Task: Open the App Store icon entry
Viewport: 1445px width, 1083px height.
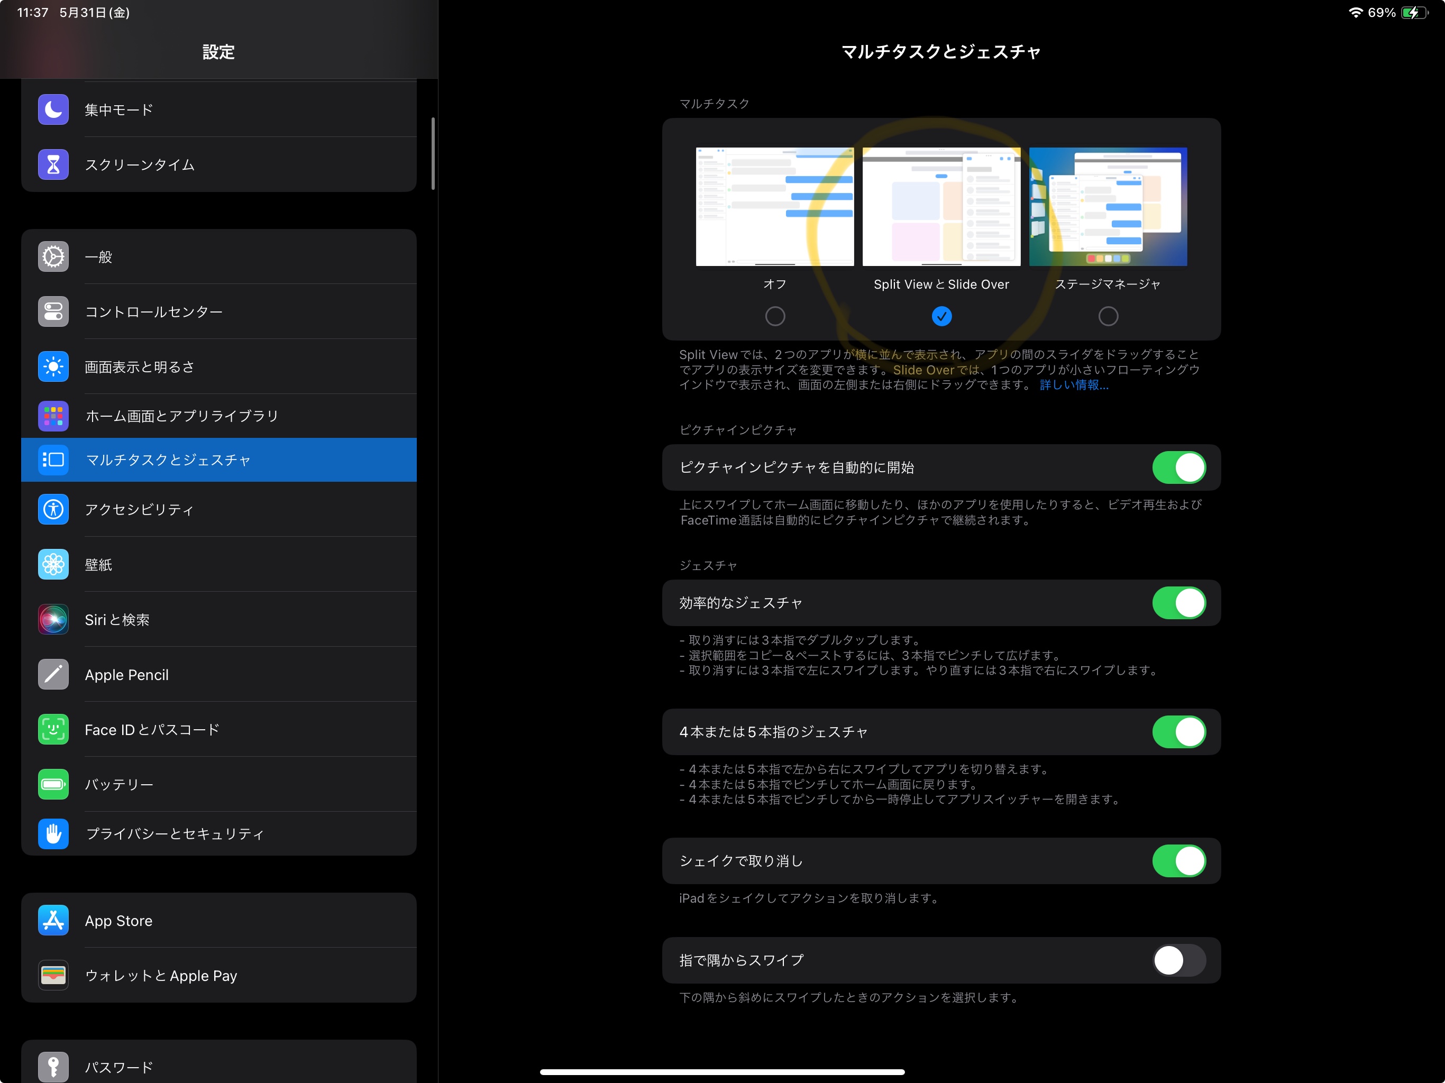Action: click(x=53, y=920)
